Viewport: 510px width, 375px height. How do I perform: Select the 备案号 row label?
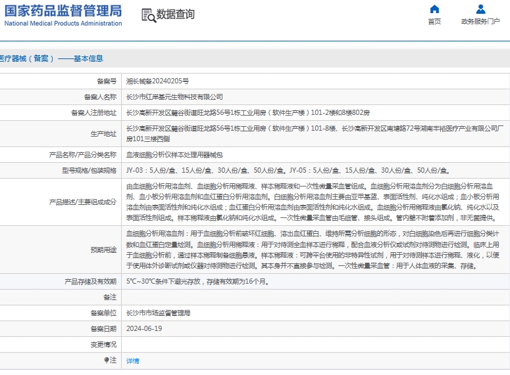pyautogui.click(x=107, y=81)
